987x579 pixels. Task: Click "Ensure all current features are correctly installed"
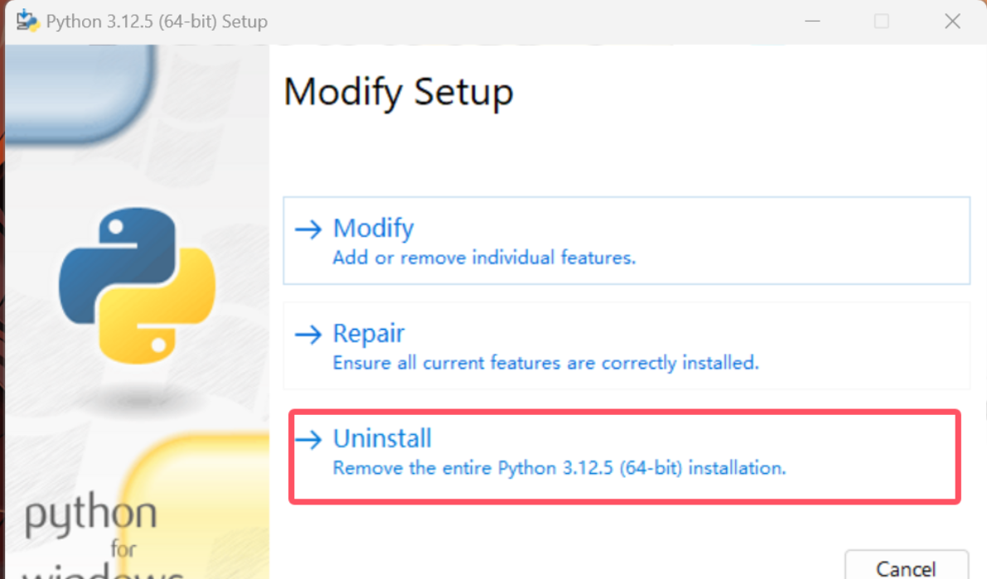coord(545,363)
